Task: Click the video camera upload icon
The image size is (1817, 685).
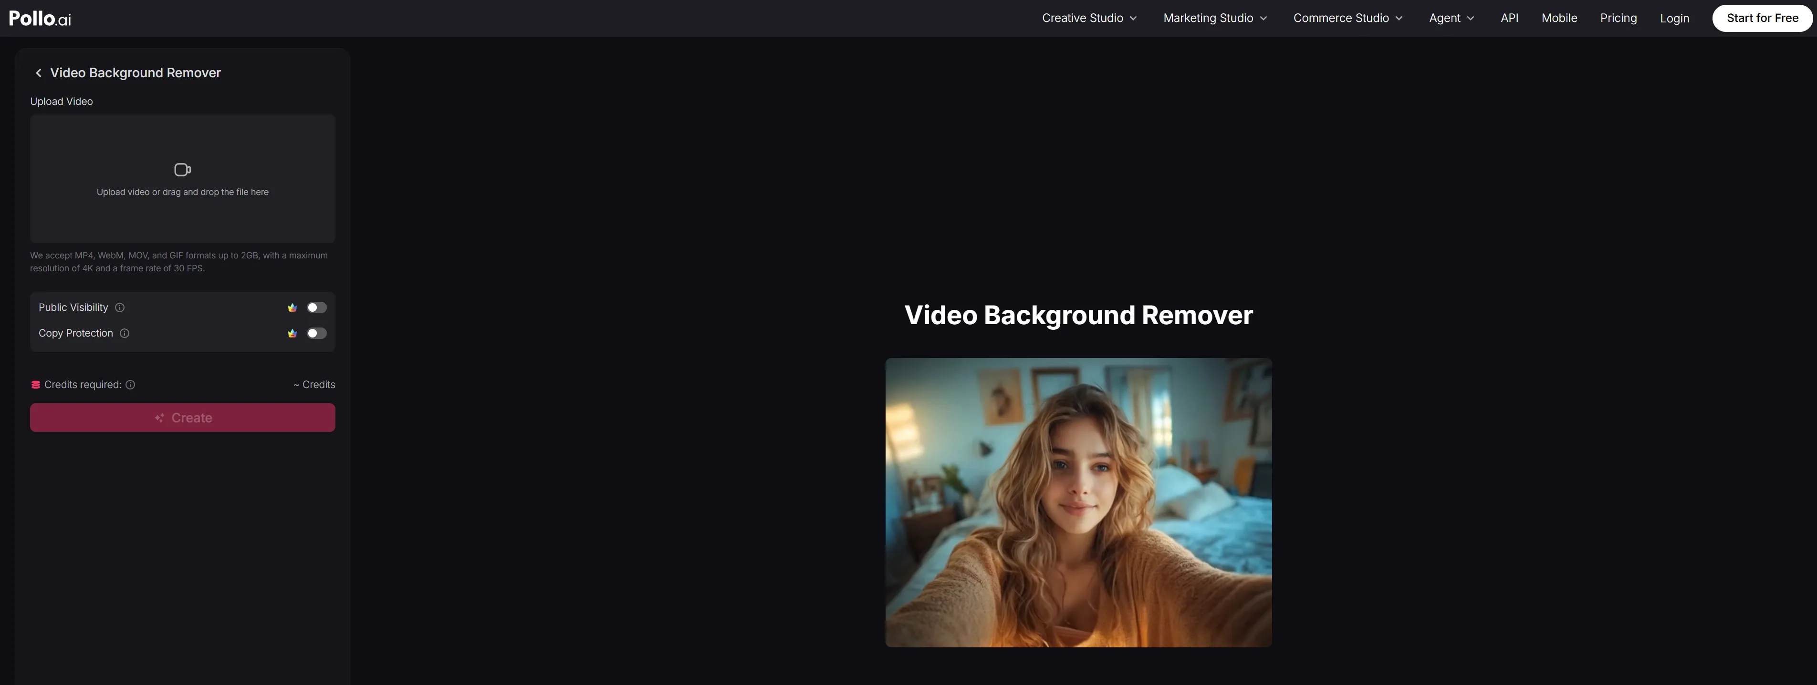Action: coord(183,169)
